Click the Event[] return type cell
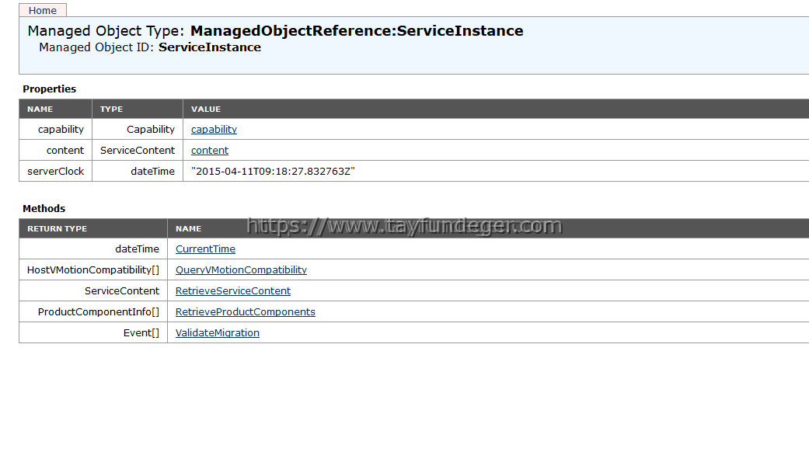The image size is (809, 452). (93, 333)
